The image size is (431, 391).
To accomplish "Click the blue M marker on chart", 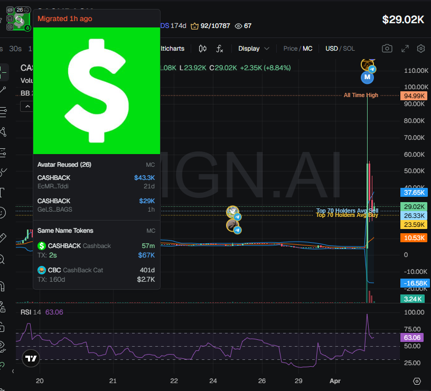I will pos(367,77).
